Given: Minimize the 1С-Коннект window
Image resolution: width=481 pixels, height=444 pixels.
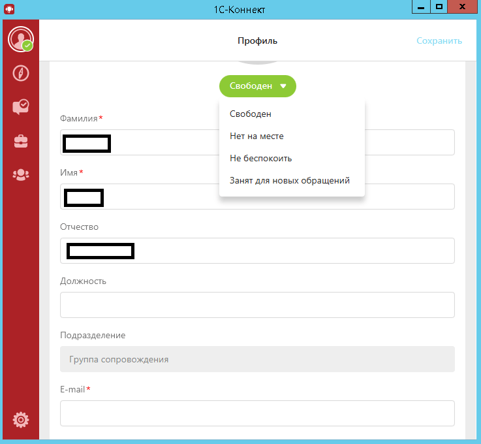Looking at the screenshot, I should (x=421, y=7).
